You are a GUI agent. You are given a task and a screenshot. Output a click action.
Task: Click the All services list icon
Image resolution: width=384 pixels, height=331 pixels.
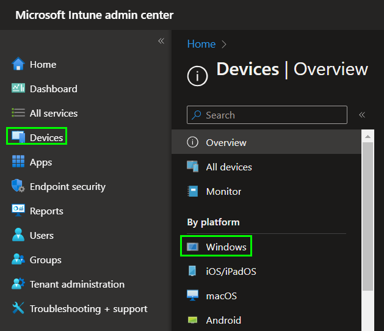[x=18, y=113]
